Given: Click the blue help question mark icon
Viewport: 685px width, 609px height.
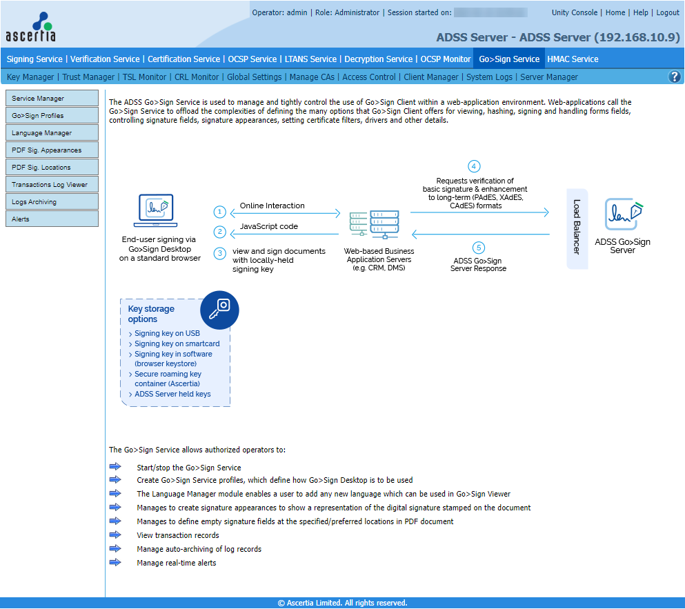Looking at the screenshot, I should point(675,77).
